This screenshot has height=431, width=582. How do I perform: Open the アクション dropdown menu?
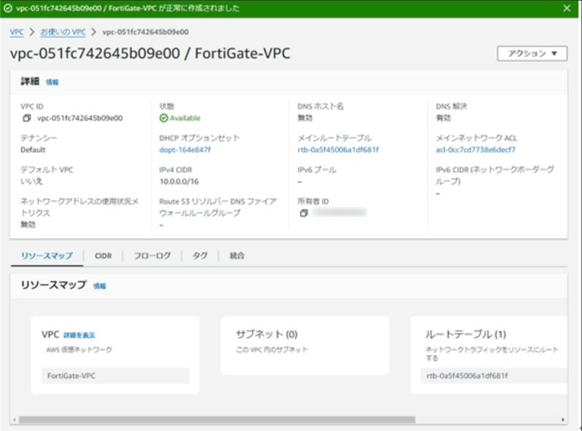pyautogui.click(x=532, y=53)
